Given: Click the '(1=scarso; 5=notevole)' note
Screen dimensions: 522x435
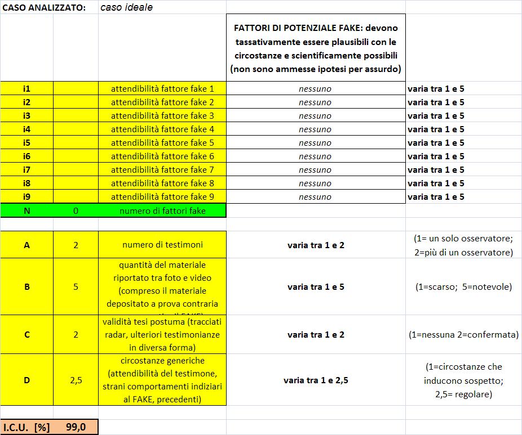Looking at the screenshot, I should click(x=463, y=287).
